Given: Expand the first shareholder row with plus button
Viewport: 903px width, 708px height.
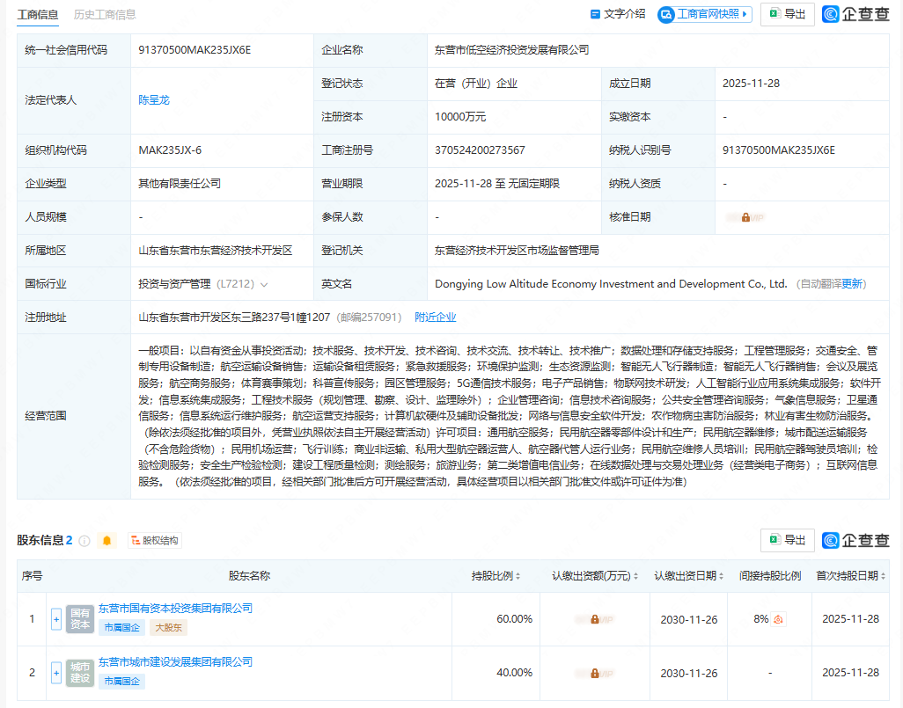Looking at the screenshot, I should click(55, 618).
